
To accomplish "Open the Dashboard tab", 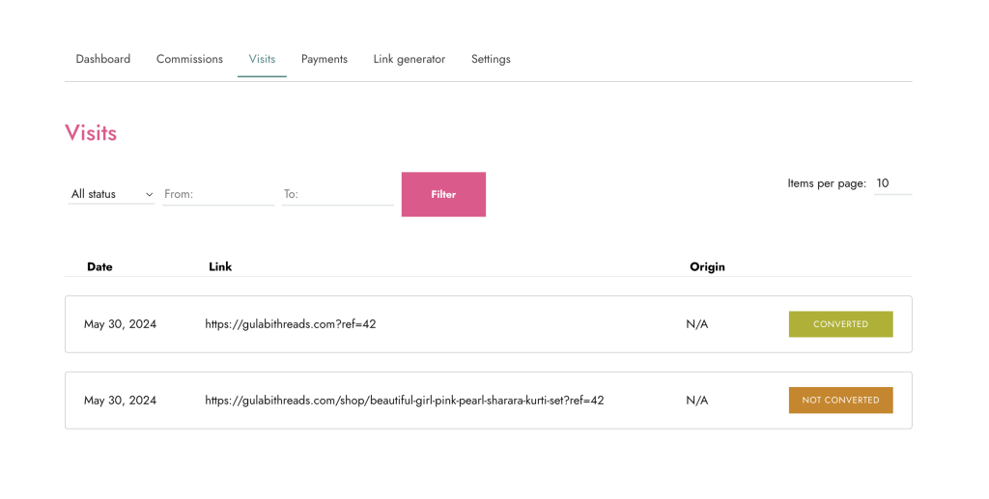I will click(x=102, y=59).
